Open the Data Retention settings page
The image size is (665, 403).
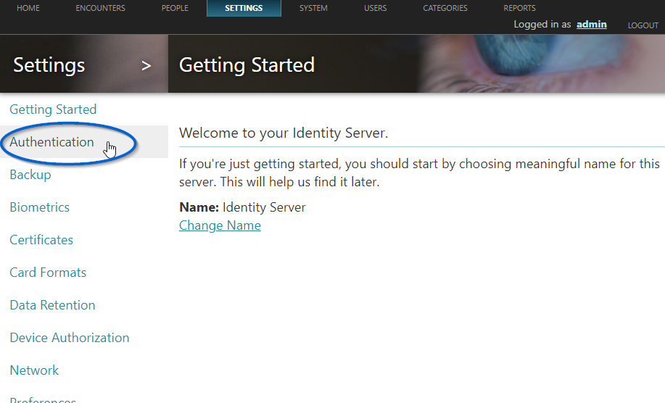point(52,305)
